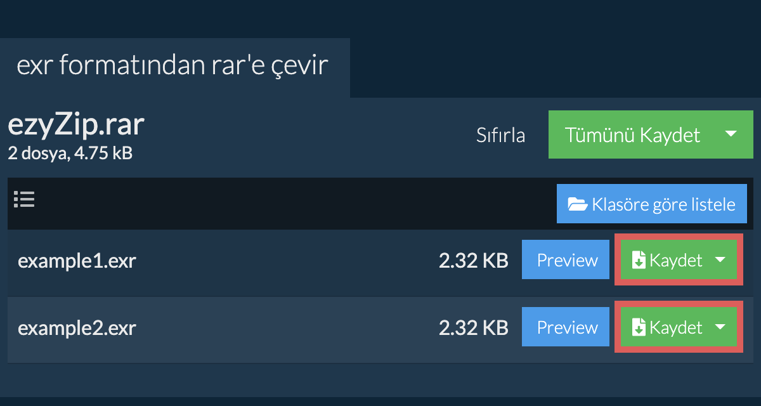The height and width of the screenshot is (406, 761).
Task: Expand the Tümünü Kaydet dropdown arrow
Action: tap(731, 134)
